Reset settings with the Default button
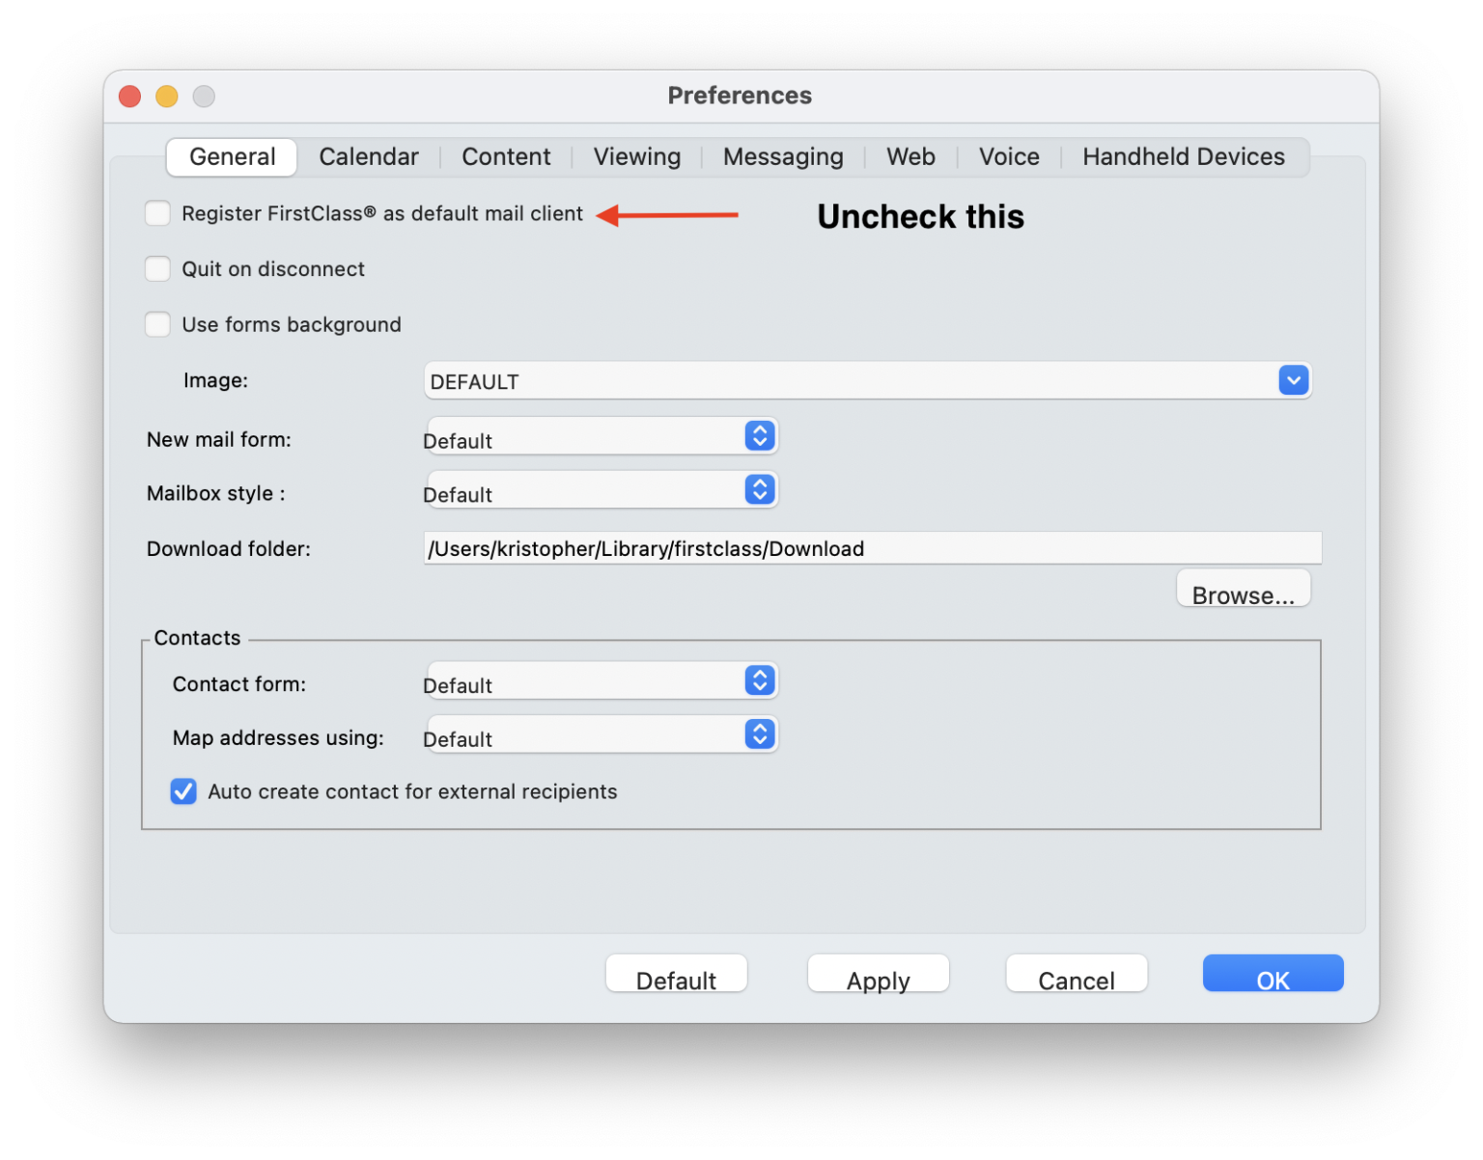The width and height of the screenshot is (1483, 1160). (x=676, y=974)
